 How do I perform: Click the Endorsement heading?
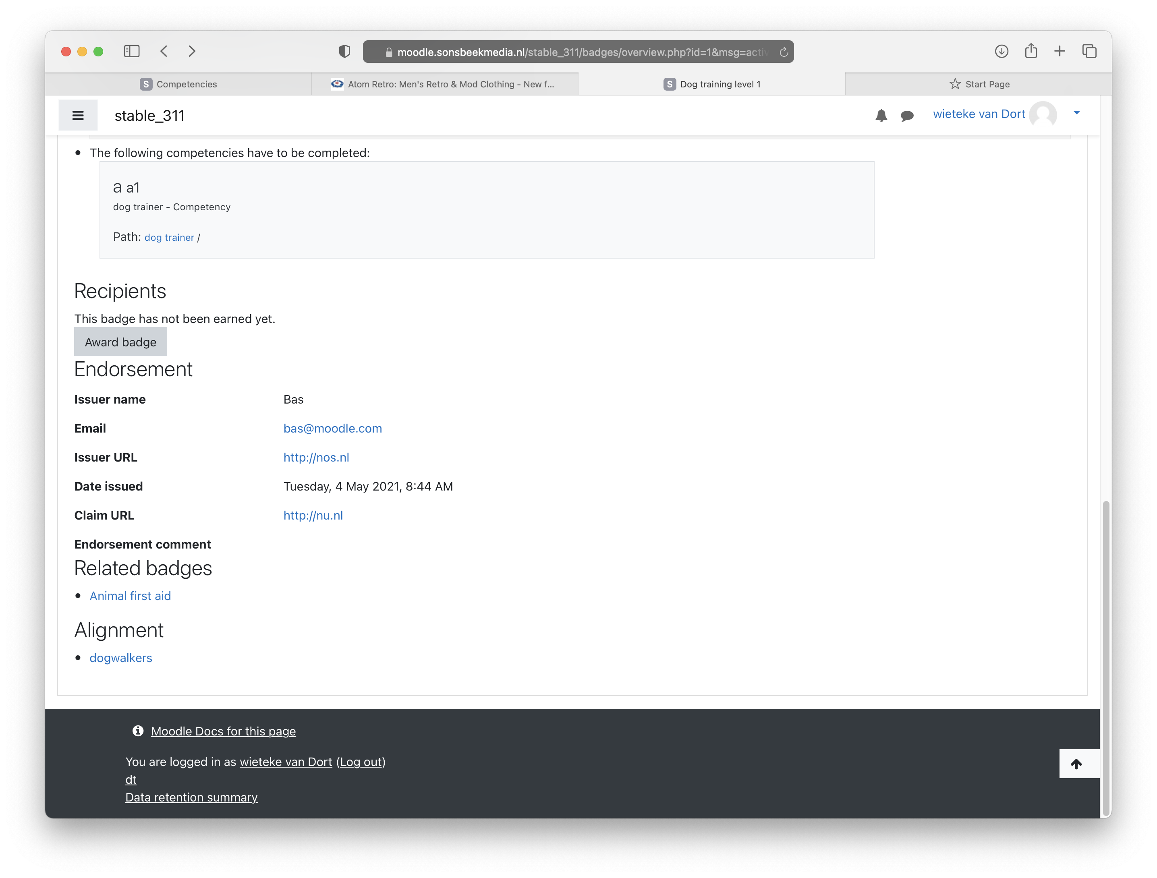point(133,369)
